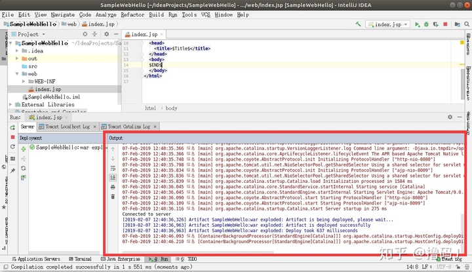472x272 pixels.
Task: Select the Server tab in Run panel
Action: pyautogui.click(x=27, y=126)
